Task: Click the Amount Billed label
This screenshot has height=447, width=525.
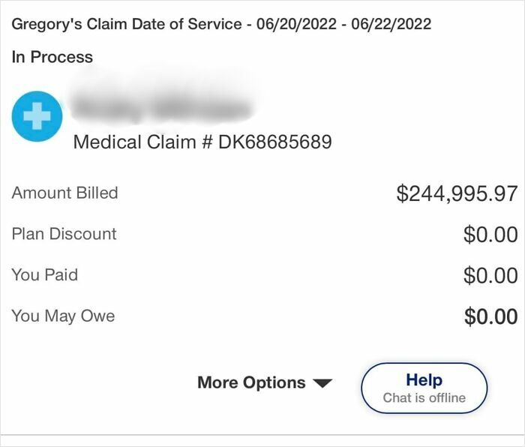Action: tap(65, 193)
